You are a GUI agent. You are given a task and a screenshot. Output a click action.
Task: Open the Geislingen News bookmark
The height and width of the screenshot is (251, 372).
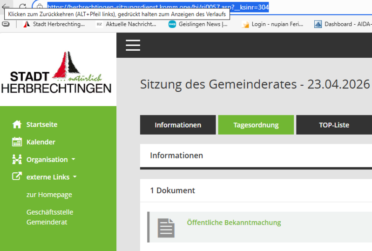198,24
